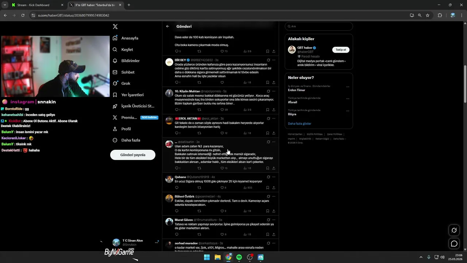Open more options for Büşra trend
The image size is (467, 263).
point(347,111)
